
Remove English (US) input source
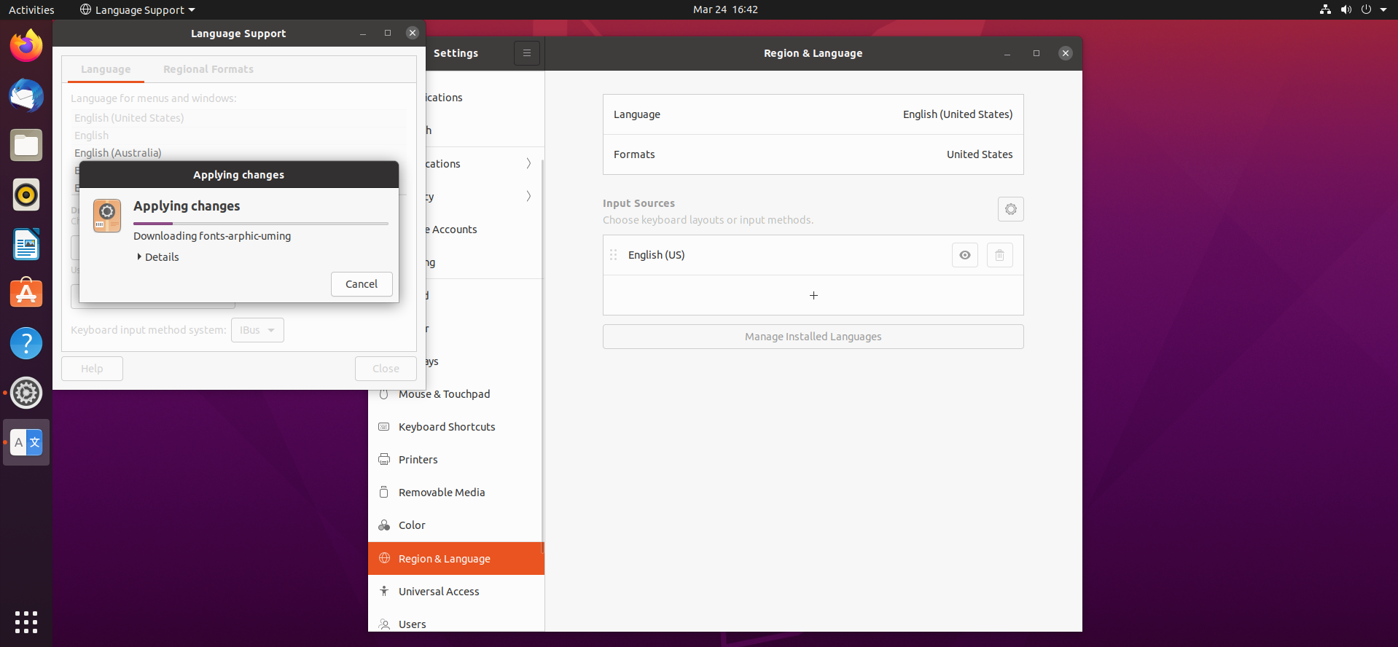click(x=1000, y=255)
